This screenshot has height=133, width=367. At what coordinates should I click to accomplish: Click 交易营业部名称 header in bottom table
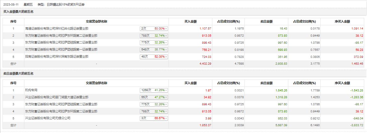coord(97,83)
